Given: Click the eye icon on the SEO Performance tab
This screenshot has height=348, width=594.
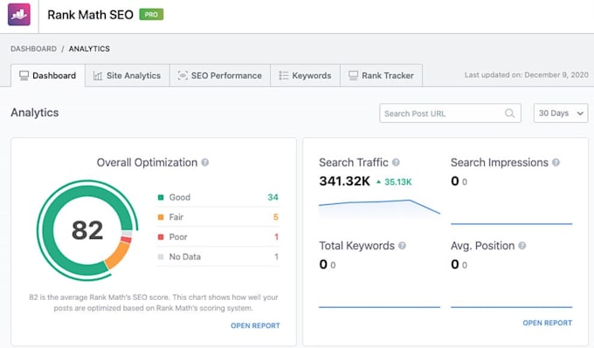Looking at the screenshot, I should 183,76.
